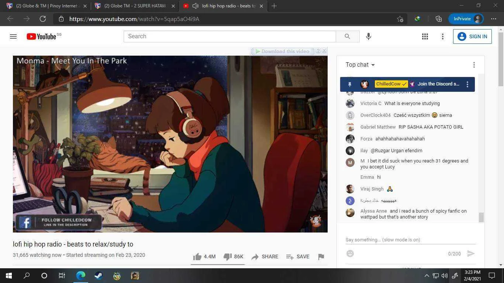
Task: Open the chat emoji picker
Action: click(350, 254)
